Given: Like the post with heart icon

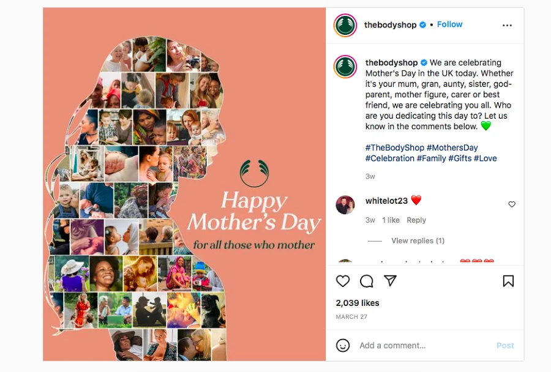Looking at the screenshot, I should pos(343,281).
